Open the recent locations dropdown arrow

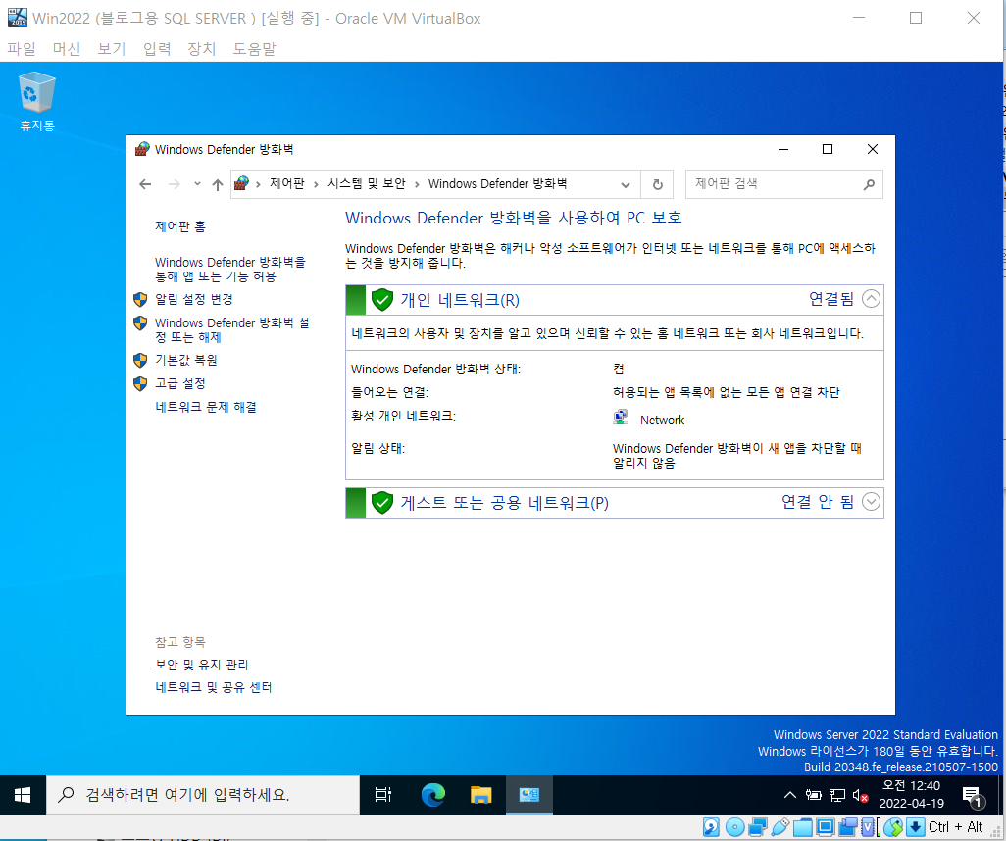[x=197, y=184]
